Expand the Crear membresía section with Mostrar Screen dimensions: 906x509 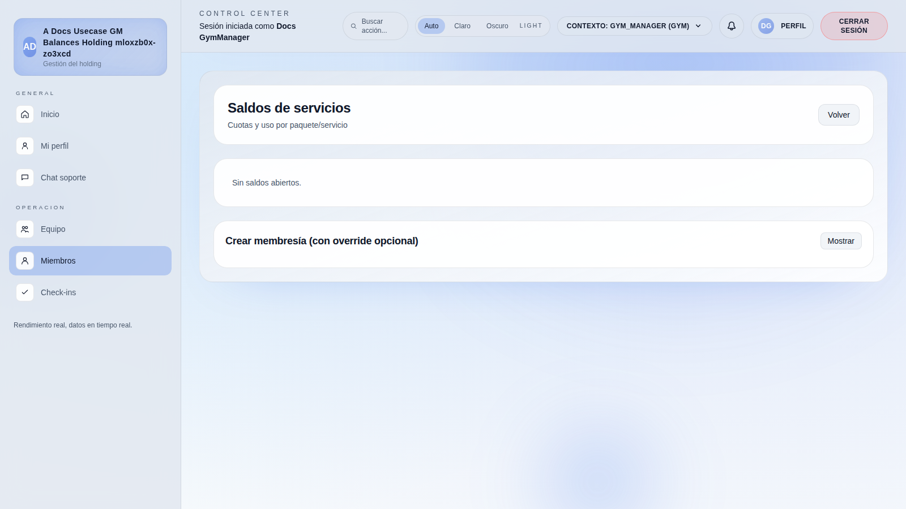pyautogui.click(x=840, y=241)
